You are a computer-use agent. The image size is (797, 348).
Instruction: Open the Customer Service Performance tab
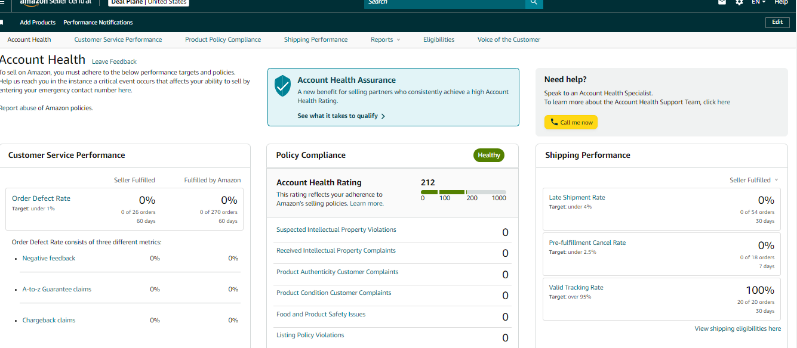(x=118, y=40)
